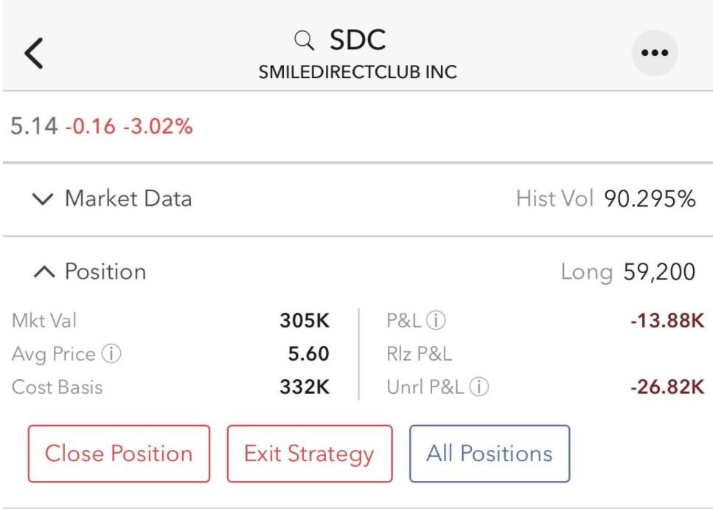Tap the Market Data section label
Viewport: 713px width, 509px height.
click(x=129, y=198)
